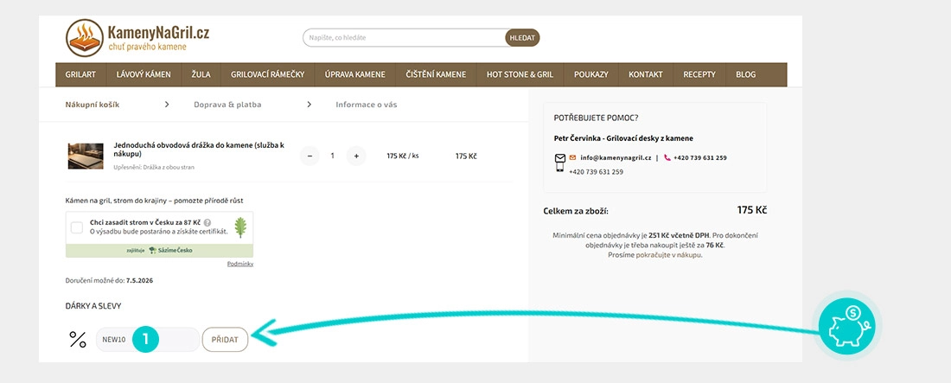Open the ÚPRAVA KAMENE menu
The image size is (951, 383).
[x=354, y=74]
